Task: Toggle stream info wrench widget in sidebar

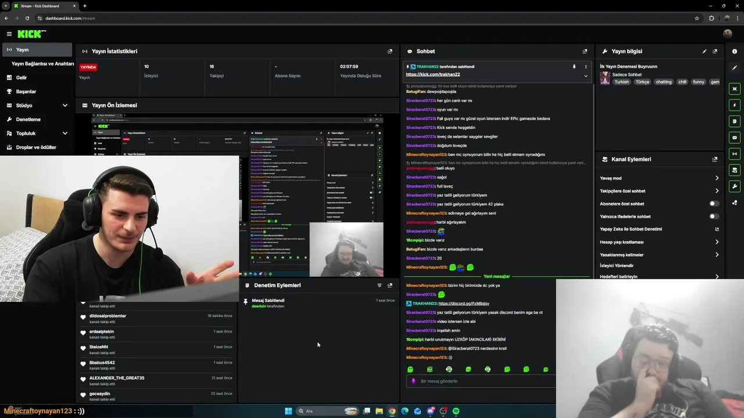Action: [735, 186]
